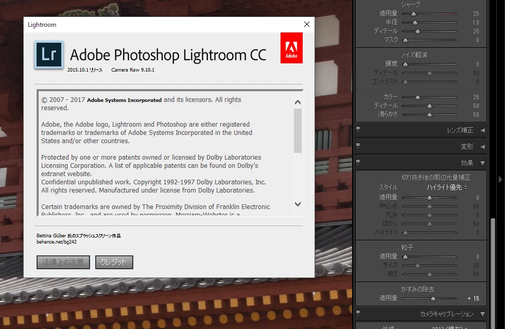This screenshot has height=329, width=505.
Task: Click the シャープ ディテール slider
Action: 429,31
